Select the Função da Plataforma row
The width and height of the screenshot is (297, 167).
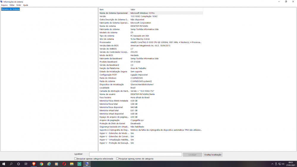pos(151,68)
